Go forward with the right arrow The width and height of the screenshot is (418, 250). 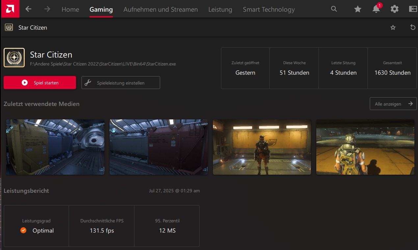click(47, 9)
